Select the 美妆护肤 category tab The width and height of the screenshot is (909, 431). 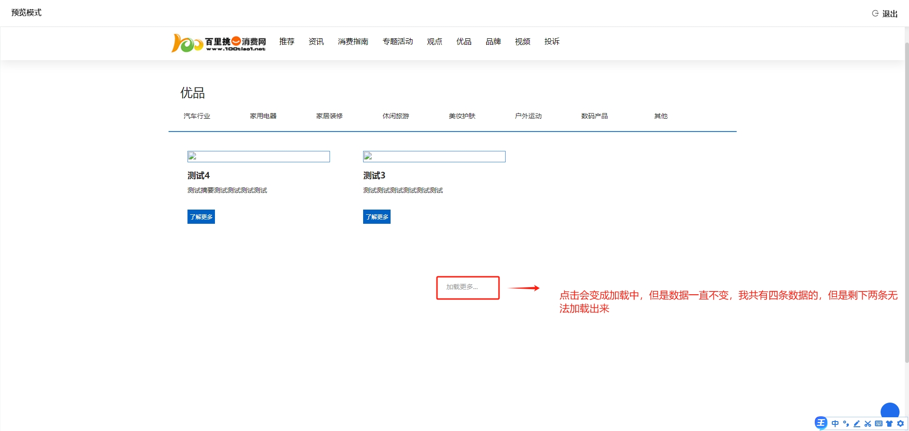[x=462, y=116]
